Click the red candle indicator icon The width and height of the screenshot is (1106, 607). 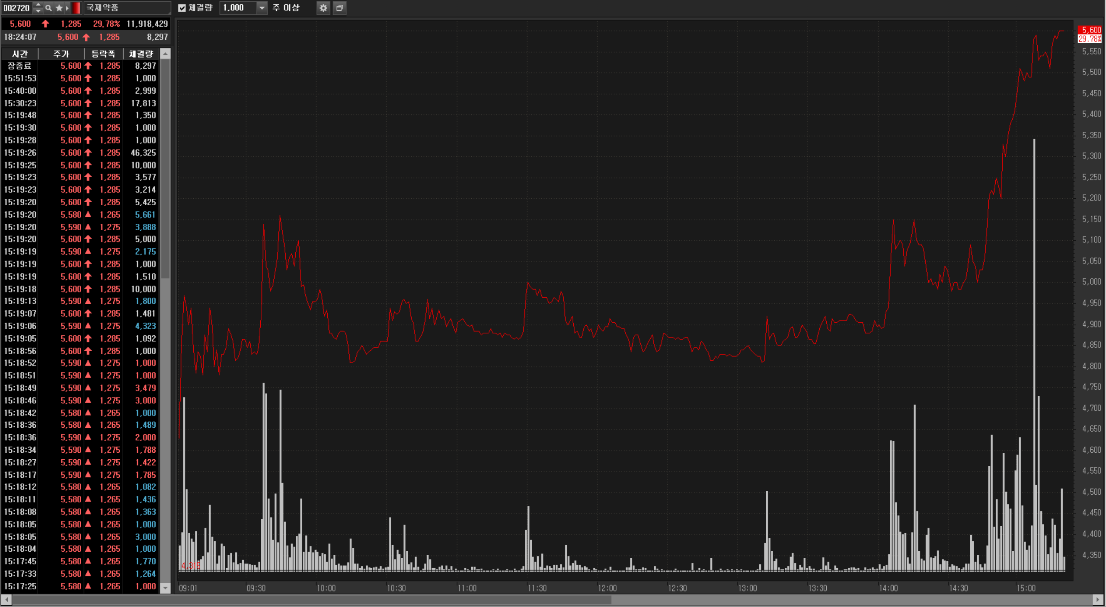(76, 8)
